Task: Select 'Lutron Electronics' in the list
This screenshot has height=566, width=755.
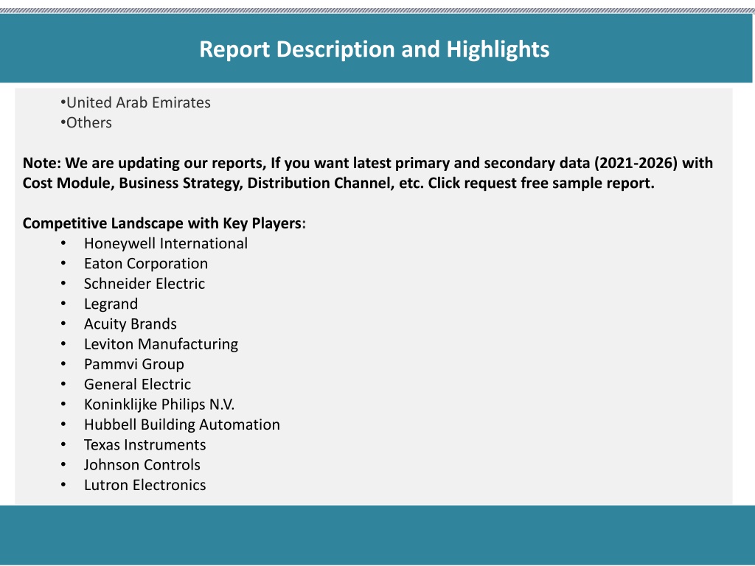Action: [x=145, y=485]
